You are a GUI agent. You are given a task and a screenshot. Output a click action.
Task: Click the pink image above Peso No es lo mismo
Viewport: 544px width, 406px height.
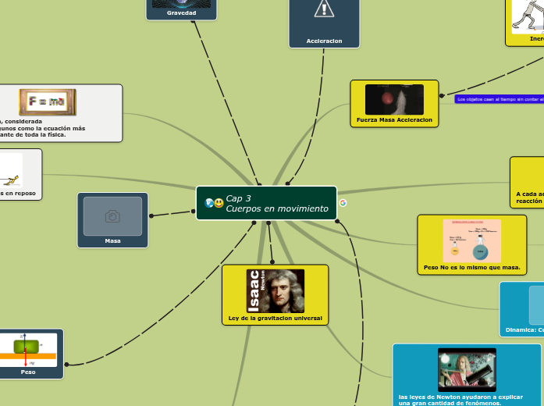pyautogui.click(x=471, y=240)
